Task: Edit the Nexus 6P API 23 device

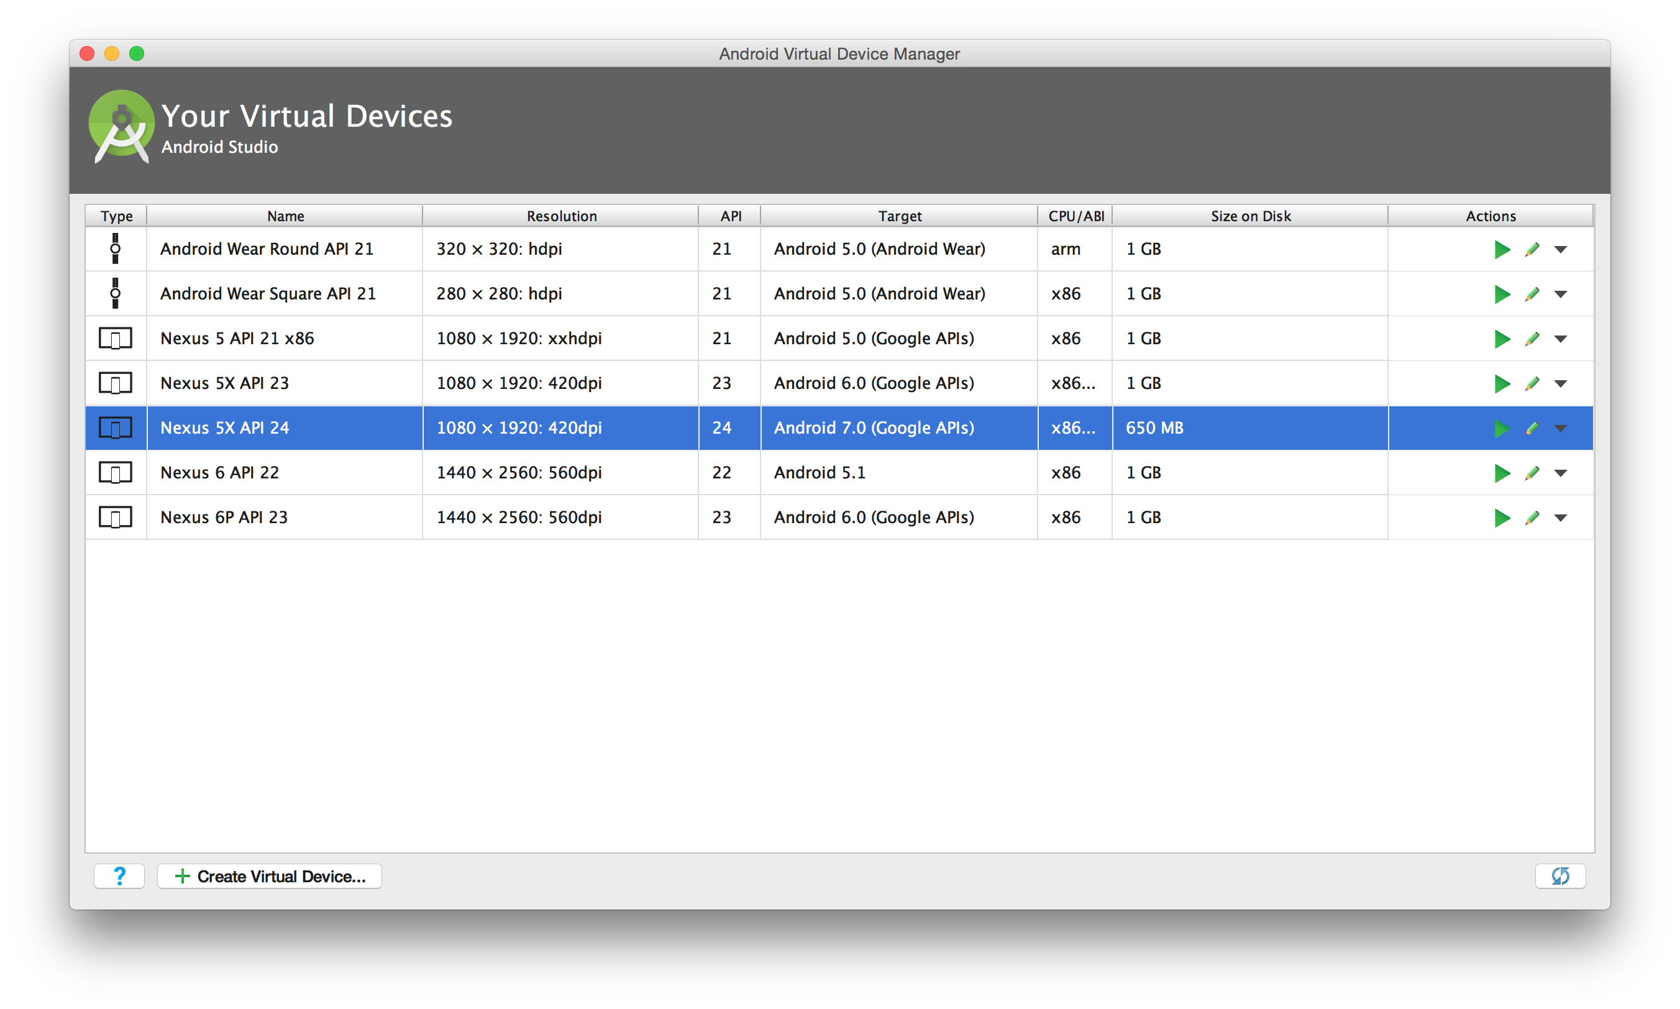Action: [x=1532, y=518]
